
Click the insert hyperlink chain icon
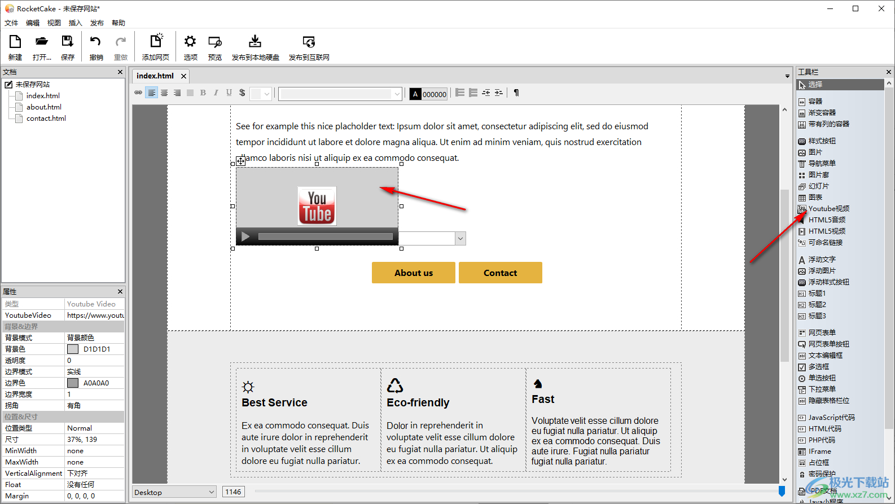click(138, 93)
